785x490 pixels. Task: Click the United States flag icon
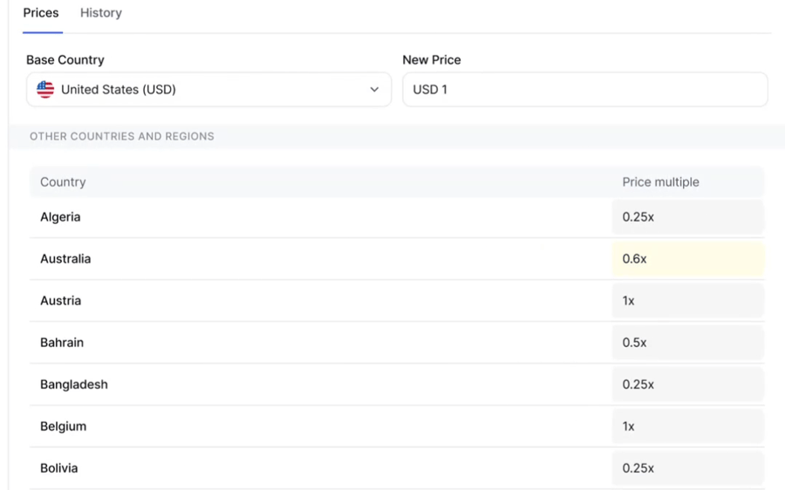[x=45, y=90]
